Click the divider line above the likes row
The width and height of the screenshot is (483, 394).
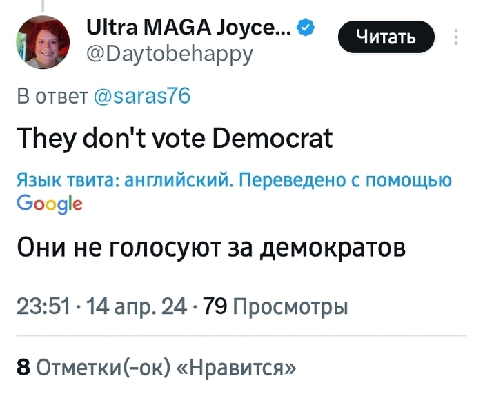[241, 335]
